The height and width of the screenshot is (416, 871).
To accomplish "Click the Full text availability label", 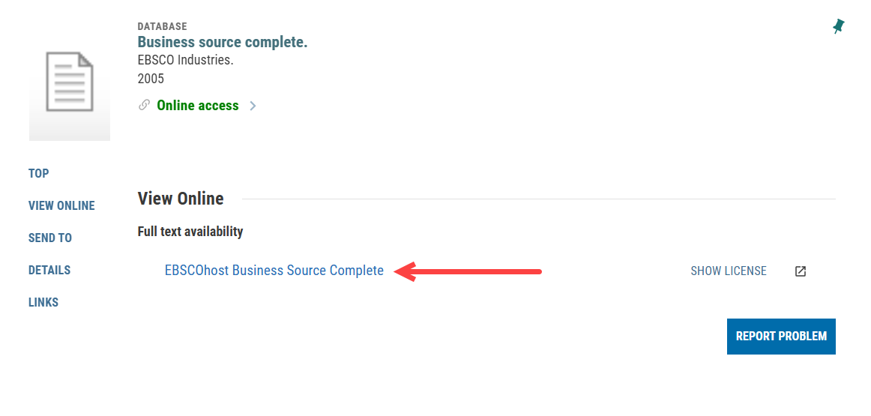I will point(190,232).
